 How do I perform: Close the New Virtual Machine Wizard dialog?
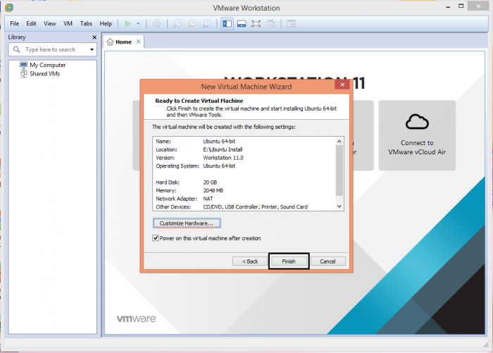coord(342,85)
